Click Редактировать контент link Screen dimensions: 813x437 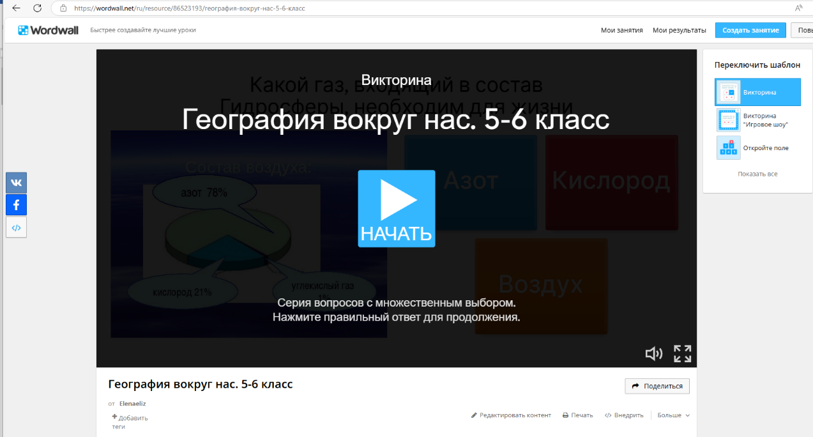pyautogui.click(x=511, y=415)
